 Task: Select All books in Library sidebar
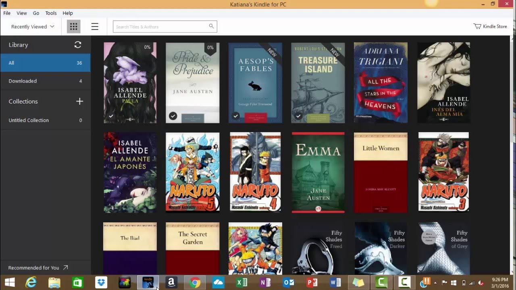pyautogui.click(x=45, y=63)
